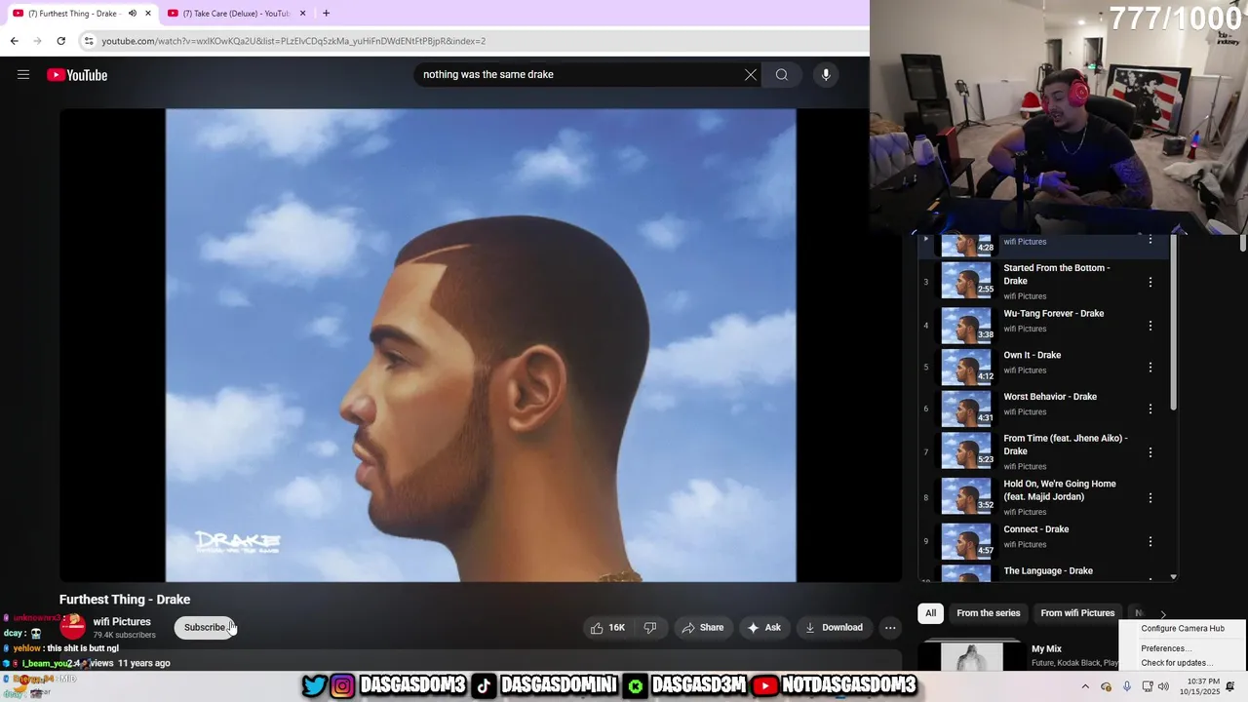Open options menu for Own It - Drake
1248x702 pixels.
(x=1150, y=368)
